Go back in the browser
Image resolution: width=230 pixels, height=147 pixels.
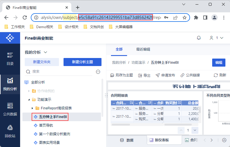[x=6, y=18]
